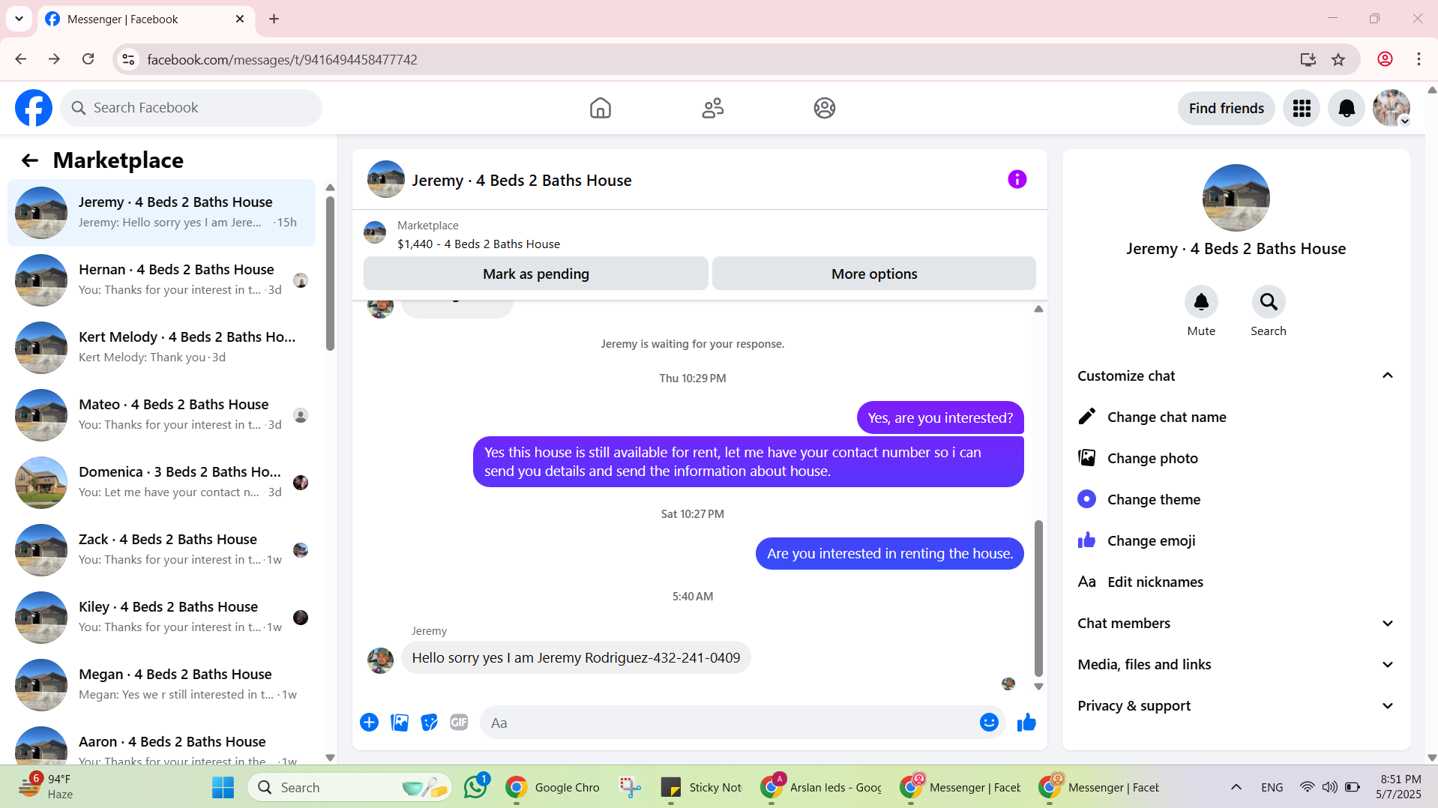Search in conversation magnifier icon
This screenshot has width=1438, height=808.
(1269, 301)
